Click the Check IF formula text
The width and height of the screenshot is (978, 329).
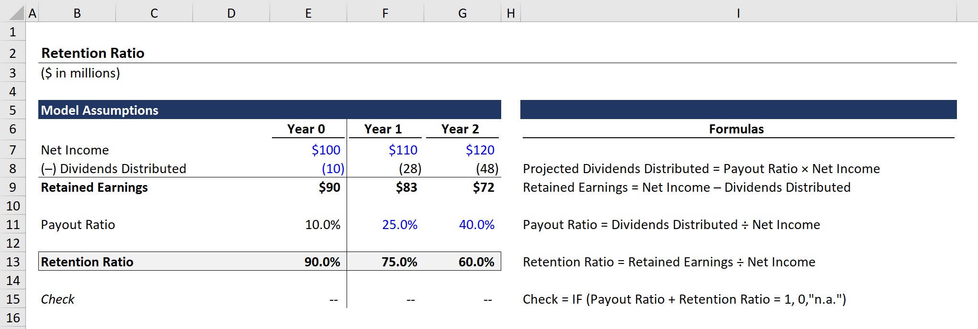(x=685, y=299)
